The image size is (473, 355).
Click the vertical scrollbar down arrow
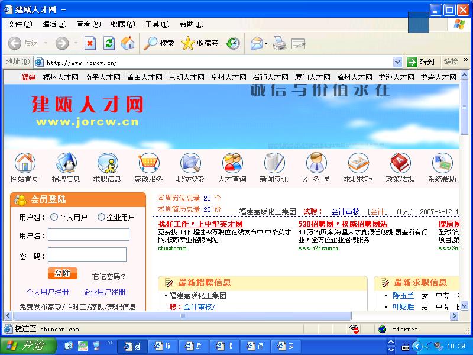pos(465,306)
